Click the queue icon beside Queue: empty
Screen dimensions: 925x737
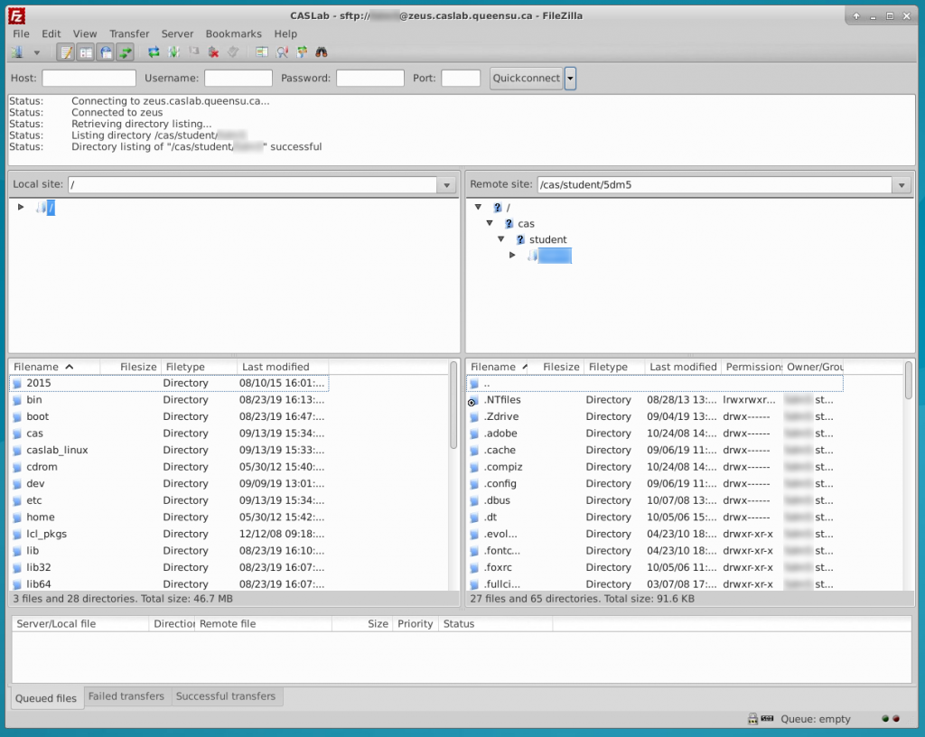click(x=768, y=718)
